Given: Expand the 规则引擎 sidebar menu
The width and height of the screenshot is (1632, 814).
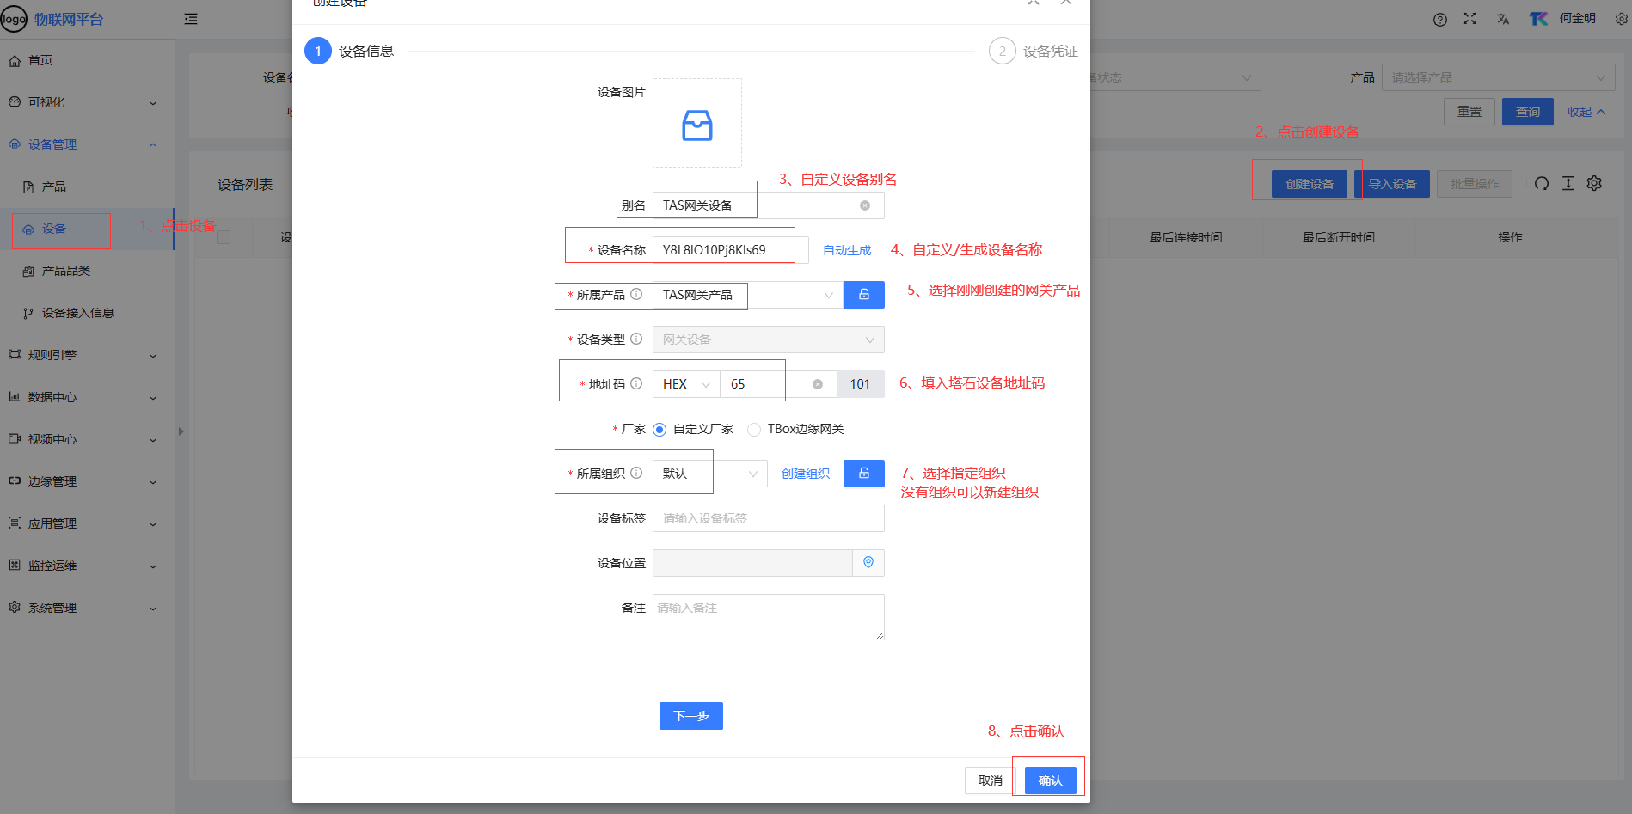Looking at the screenshot, I should click(x=83, y=355).
